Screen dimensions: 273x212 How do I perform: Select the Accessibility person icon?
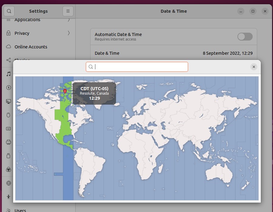pos(8,197)
